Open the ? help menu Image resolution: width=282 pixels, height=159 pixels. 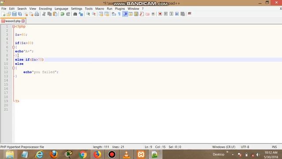143,9
